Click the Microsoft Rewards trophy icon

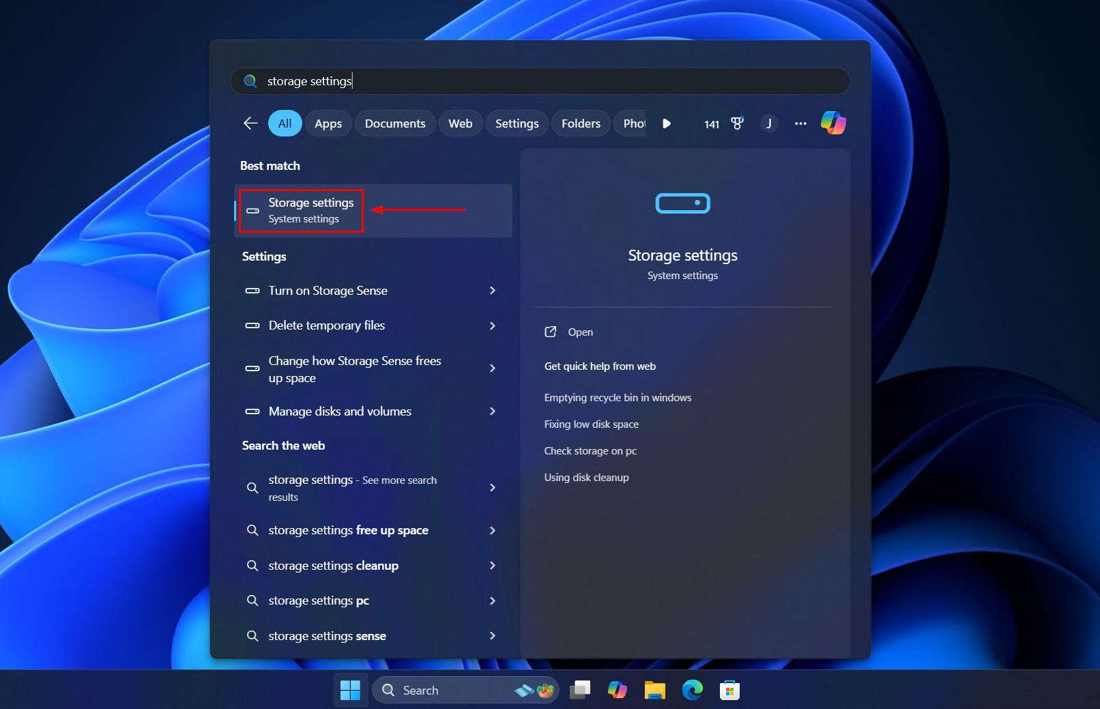738,124
